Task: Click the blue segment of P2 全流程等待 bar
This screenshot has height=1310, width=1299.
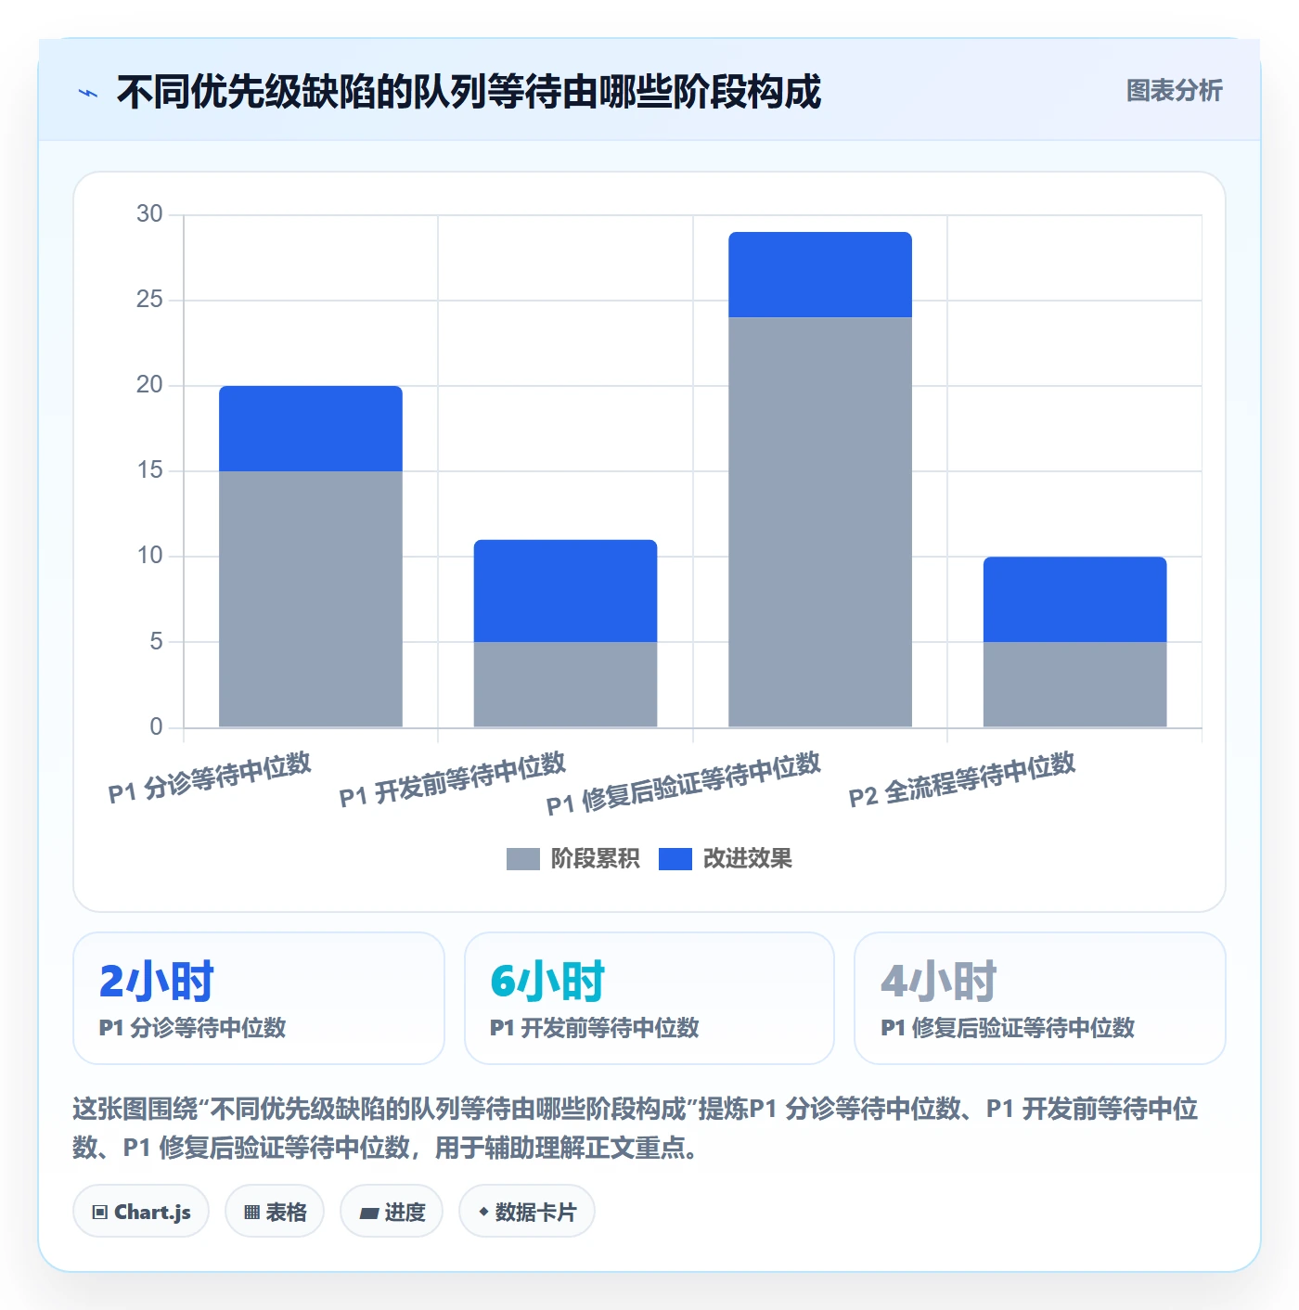Action: [1074, 599]
